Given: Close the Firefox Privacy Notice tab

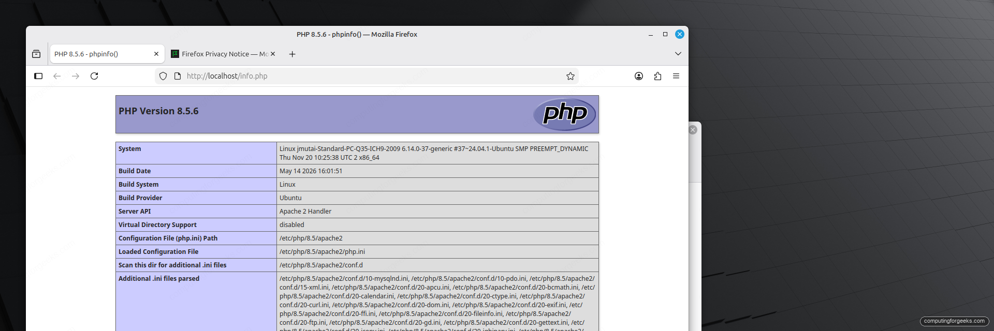Looking at the screenshot, I should pyautogui.click(x=273, y=54).
